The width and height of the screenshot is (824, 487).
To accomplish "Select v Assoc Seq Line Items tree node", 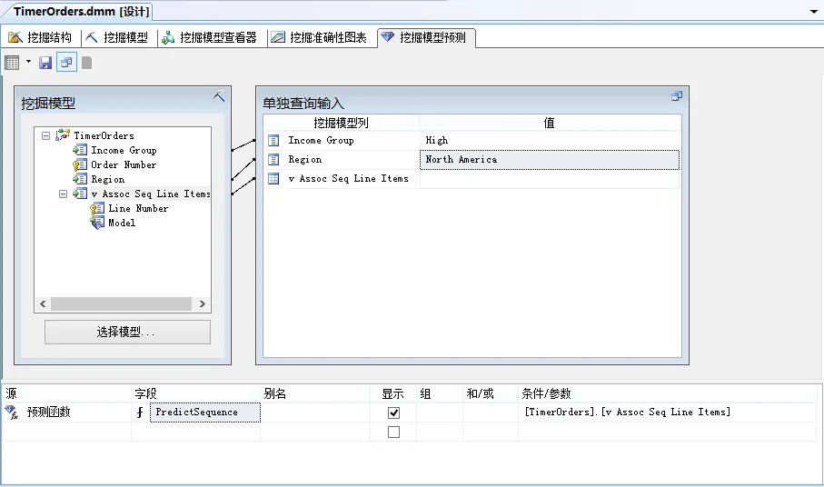I will pos(150,194).
